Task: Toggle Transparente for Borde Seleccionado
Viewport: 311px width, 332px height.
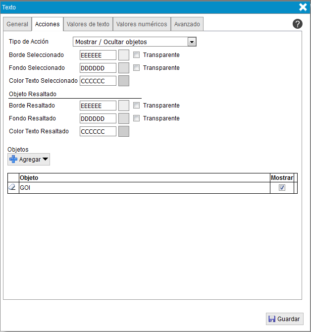Action: click(137, 55)
